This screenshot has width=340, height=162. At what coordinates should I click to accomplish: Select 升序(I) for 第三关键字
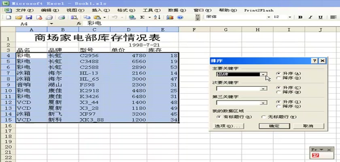point(289,102)
